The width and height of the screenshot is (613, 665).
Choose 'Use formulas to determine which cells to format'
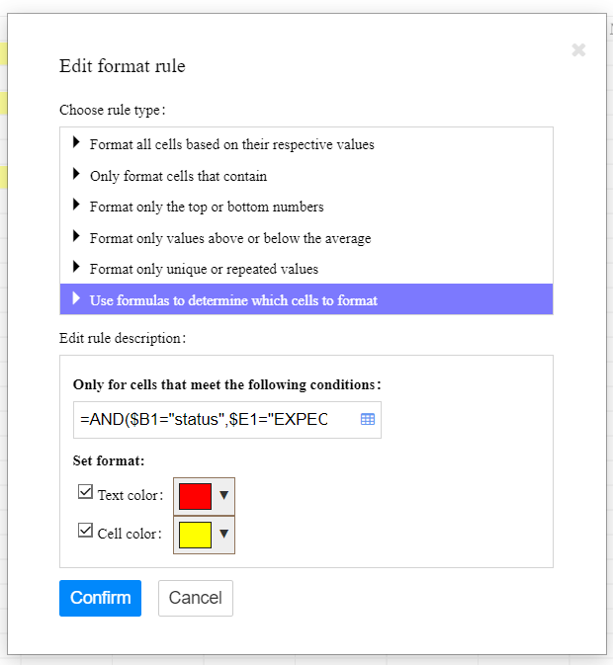point(233,299)
